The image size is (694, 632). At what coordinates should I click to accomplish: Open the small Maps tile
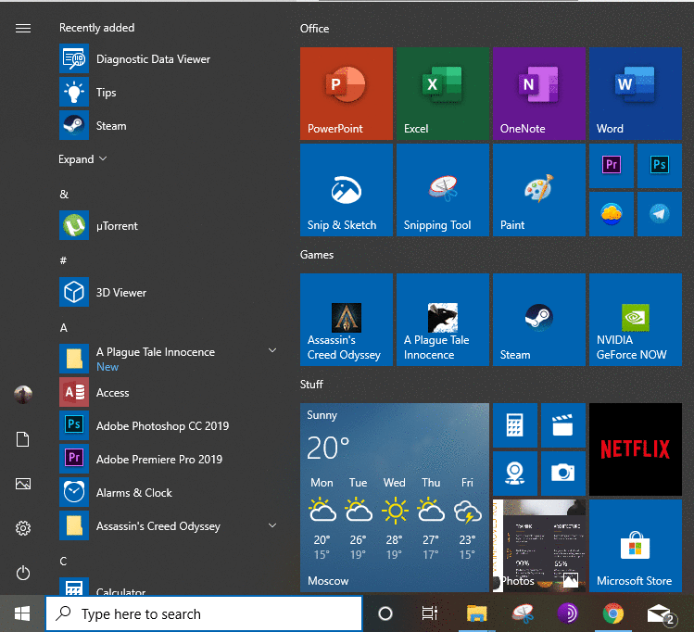515,474
